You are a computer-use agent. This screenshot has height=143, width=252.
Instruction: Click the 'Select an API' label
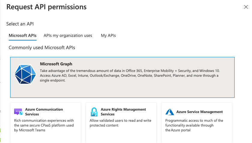pyautogui.click(x=20, y=24)
